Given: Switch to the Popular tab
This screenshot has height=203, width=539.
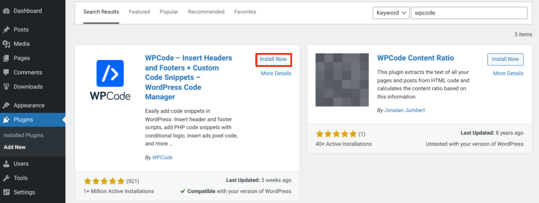Looking at the screenshot, I should pyautogui.click(x=169, y=12).
